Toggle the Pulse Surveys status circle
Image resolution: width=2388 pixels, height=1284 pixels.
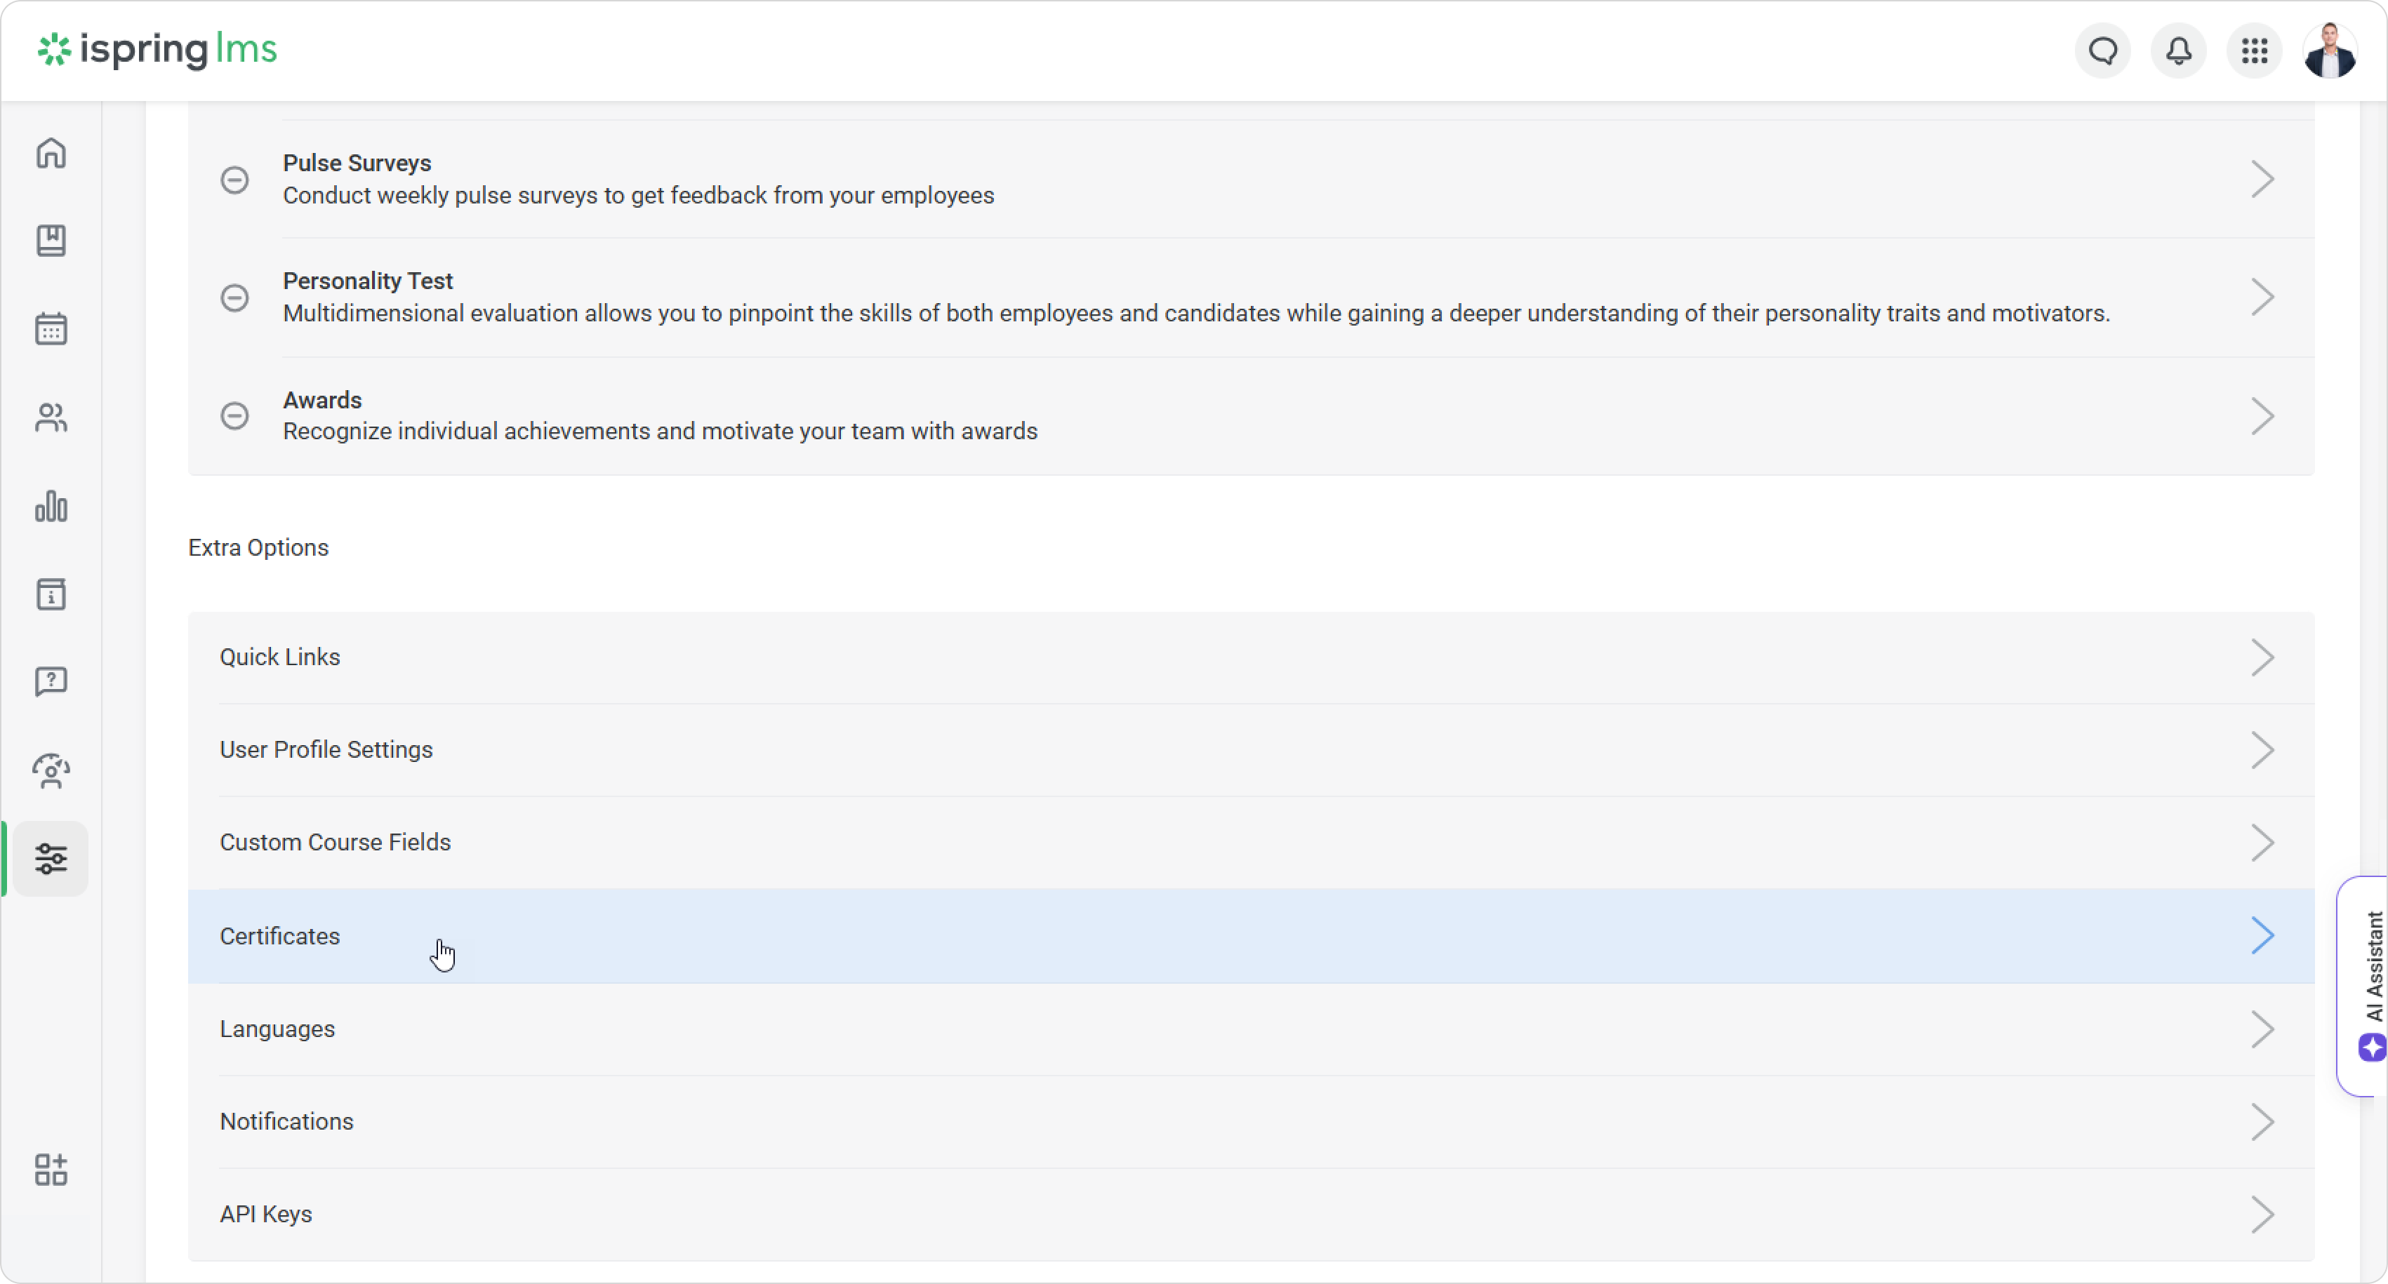234,180
